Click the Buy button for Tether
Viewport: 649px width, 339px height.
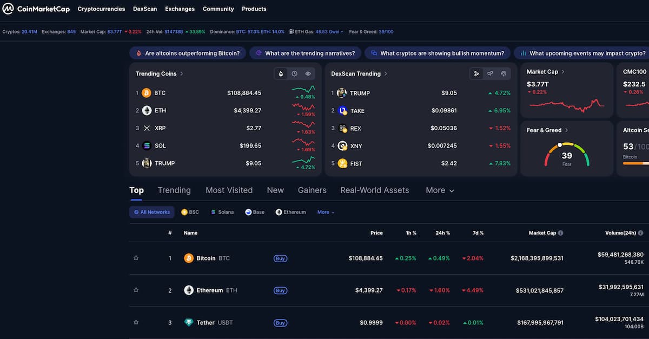pos(280,323)
